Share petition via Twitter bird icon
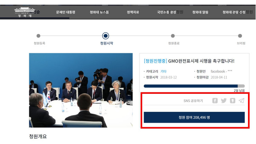The height and width of the screenshot is (144, 256). point(224,100)
